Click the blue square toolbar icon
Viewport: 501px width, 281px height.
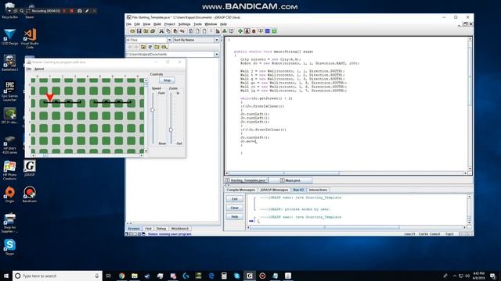coord(268,31)
